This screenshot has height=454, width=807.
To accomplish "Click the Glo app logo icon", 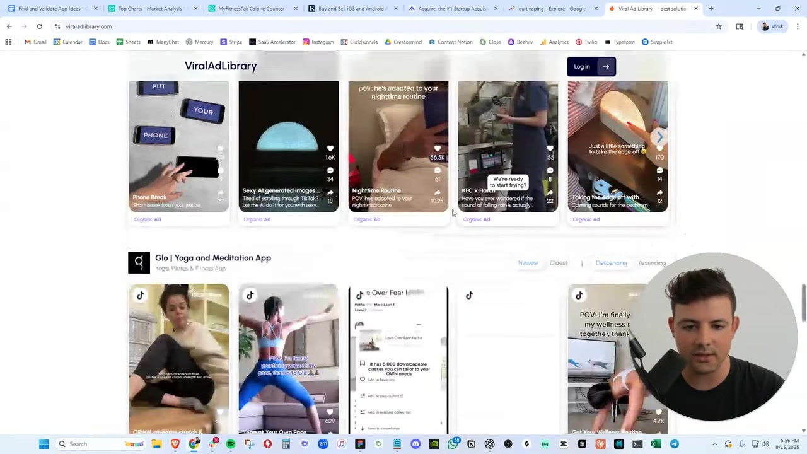I will coord(139,262).
